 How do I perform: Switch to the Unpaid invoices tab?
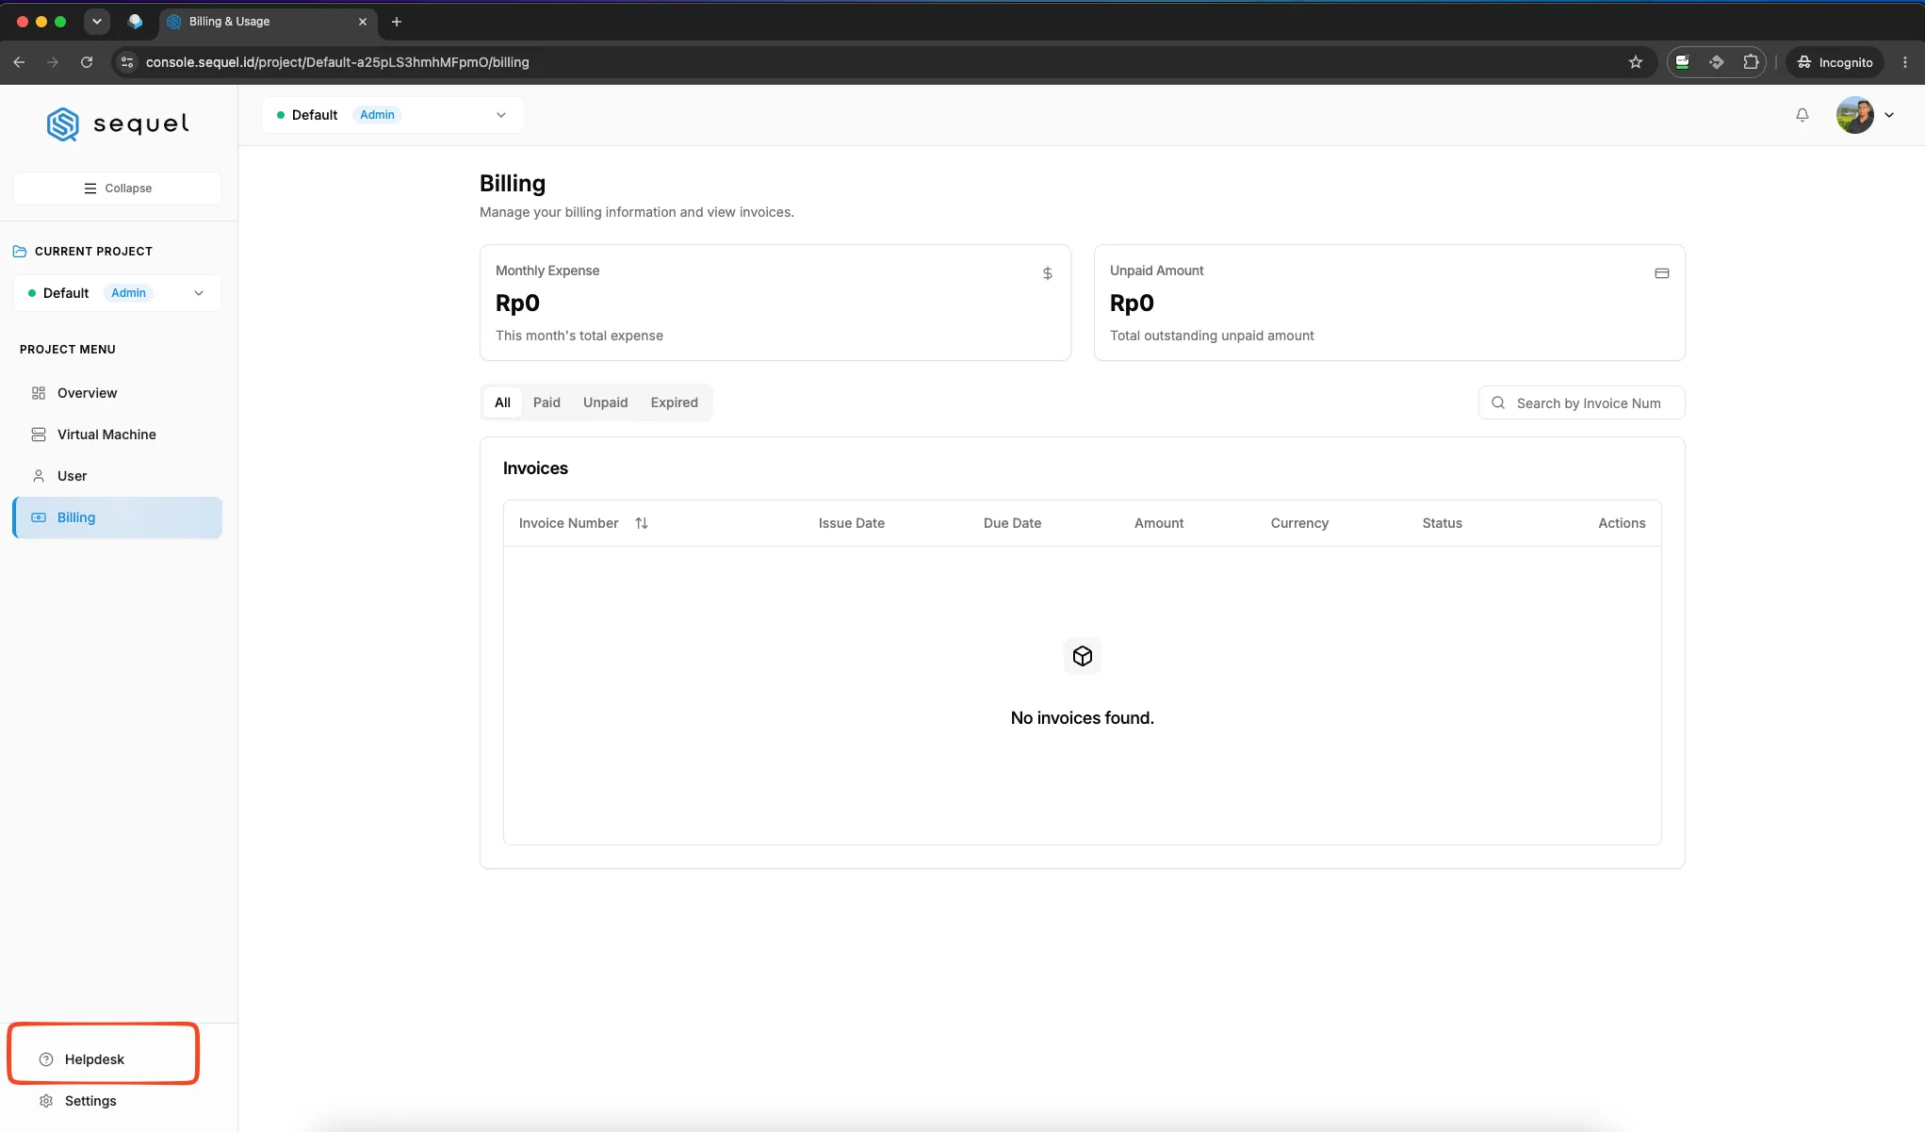[605, 402]
